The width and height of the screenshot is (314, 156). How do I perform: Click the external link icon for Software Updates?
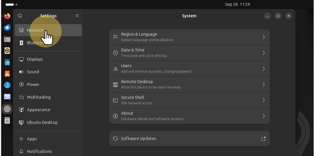click(263, 139)
